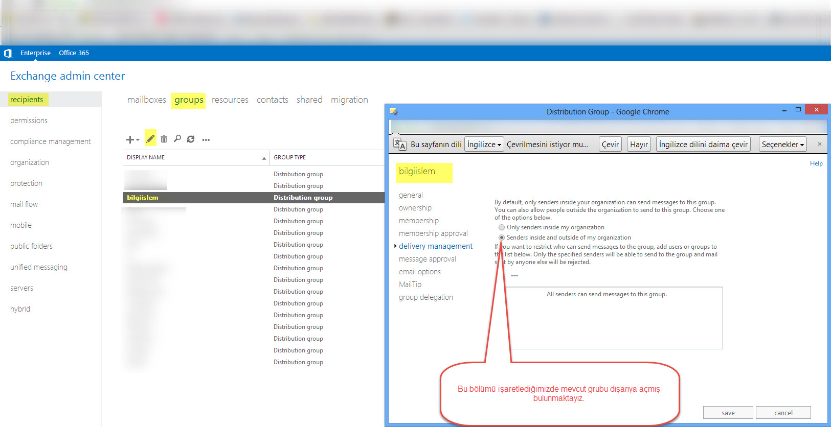Viewport: 831px width, 427px height.
Task: Open general page in group dialog
Action: (411, 195)
